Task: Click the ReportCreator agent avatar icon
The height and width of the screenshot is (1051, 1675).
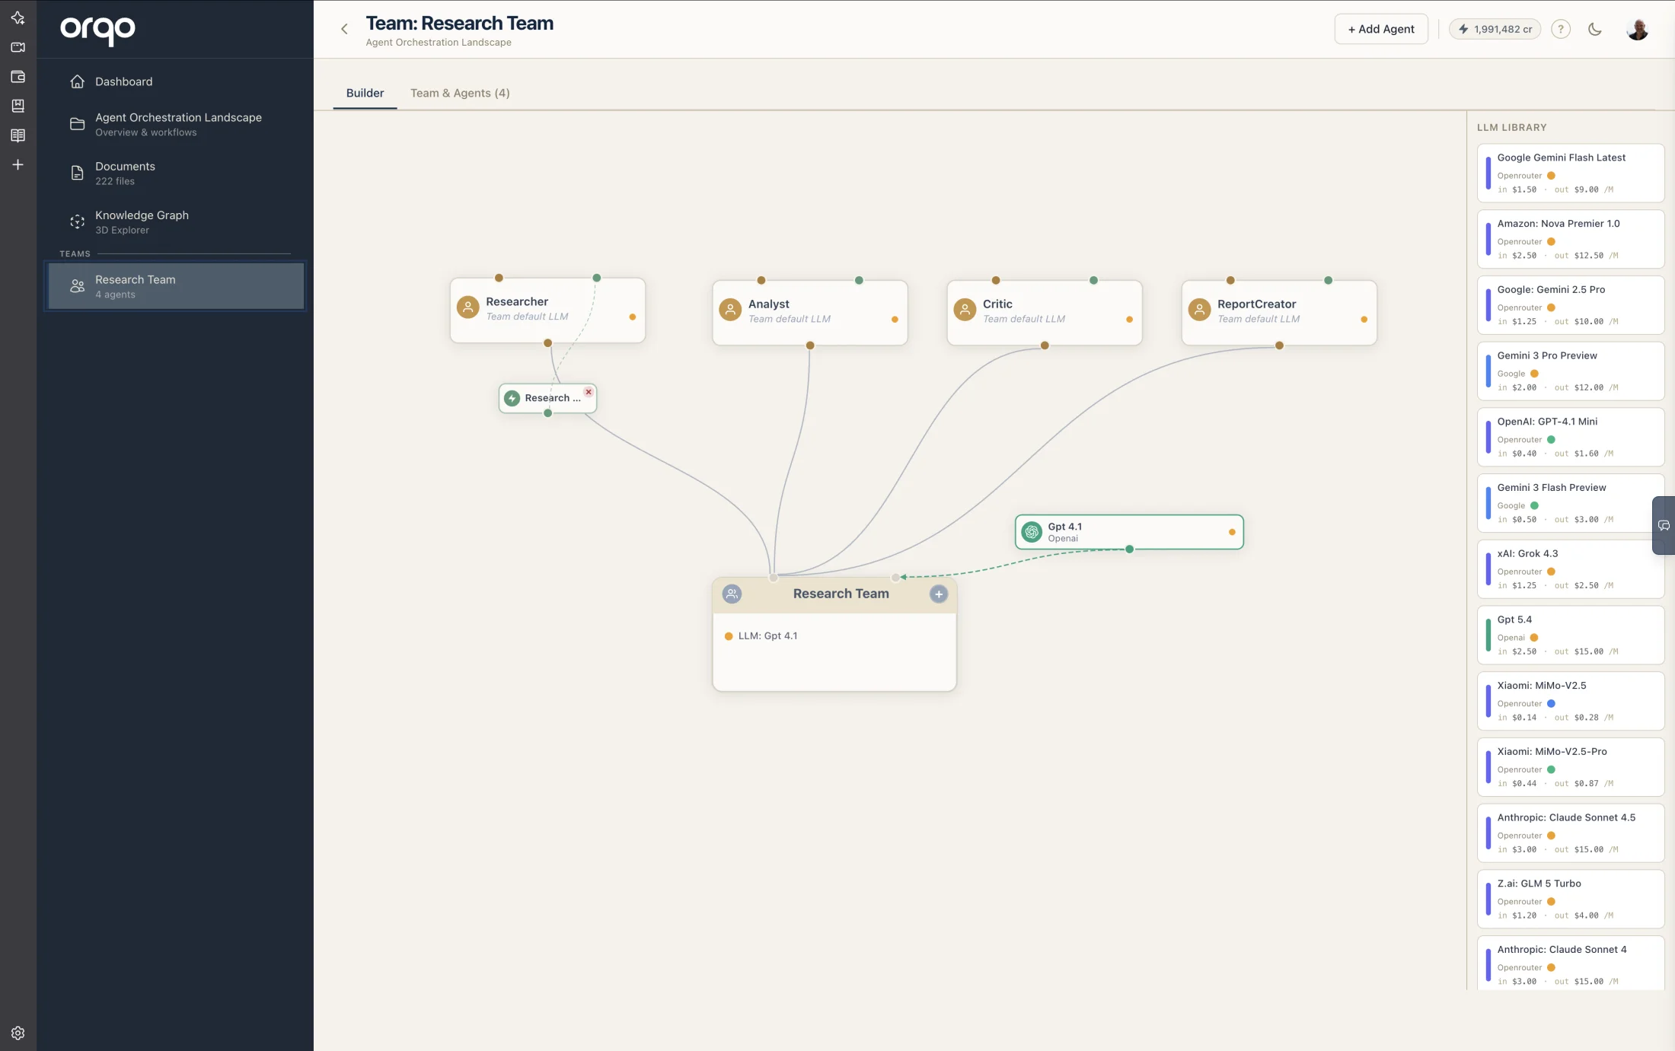Action: (1199, 310)
